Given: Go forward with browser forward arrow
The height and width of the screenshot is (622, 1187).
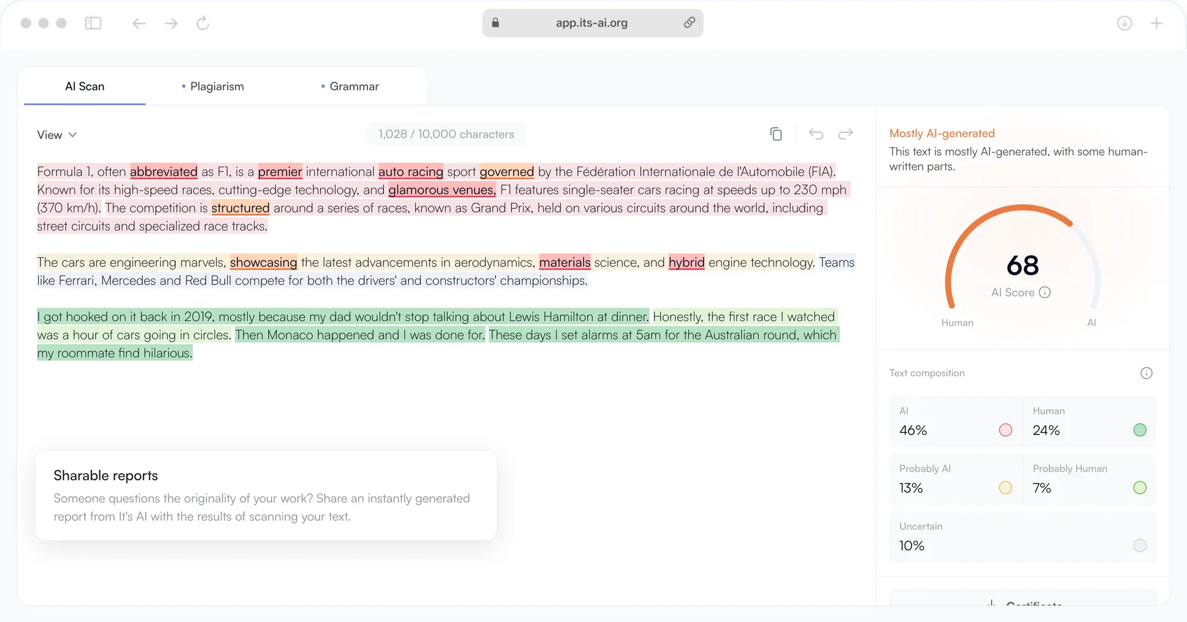Looking at the screenshot, I should pos(171,23).
